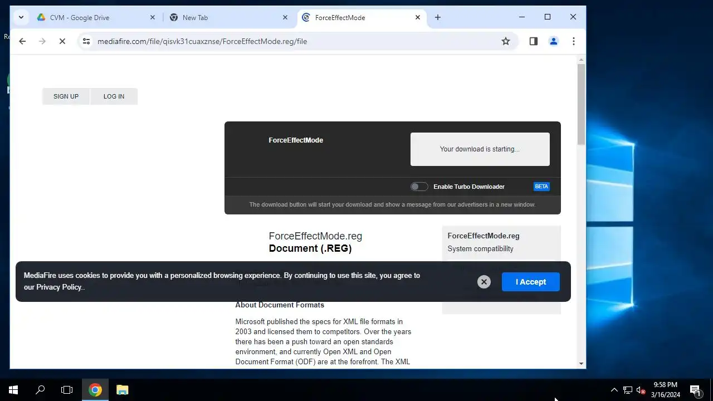Open the clock showing 9:58 PM

point(666,390)
